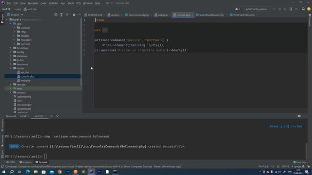Viewport: 312px width, 175px height.
Task: Close the Local (2) terminal tab
Action: tap(45, 116)
